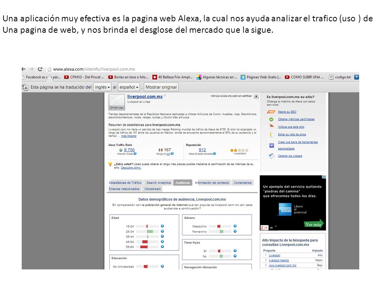Click info icon for Tiene hijos Sí bar
379x284 pixels.
click(x=235, y=251)
